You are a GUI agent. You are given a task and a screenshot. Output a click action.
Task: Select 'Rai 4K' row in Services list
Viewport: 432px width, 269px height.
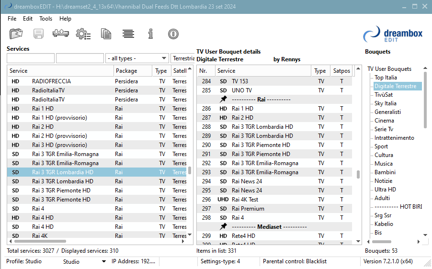pyautogui.click(x=97, y=235)
